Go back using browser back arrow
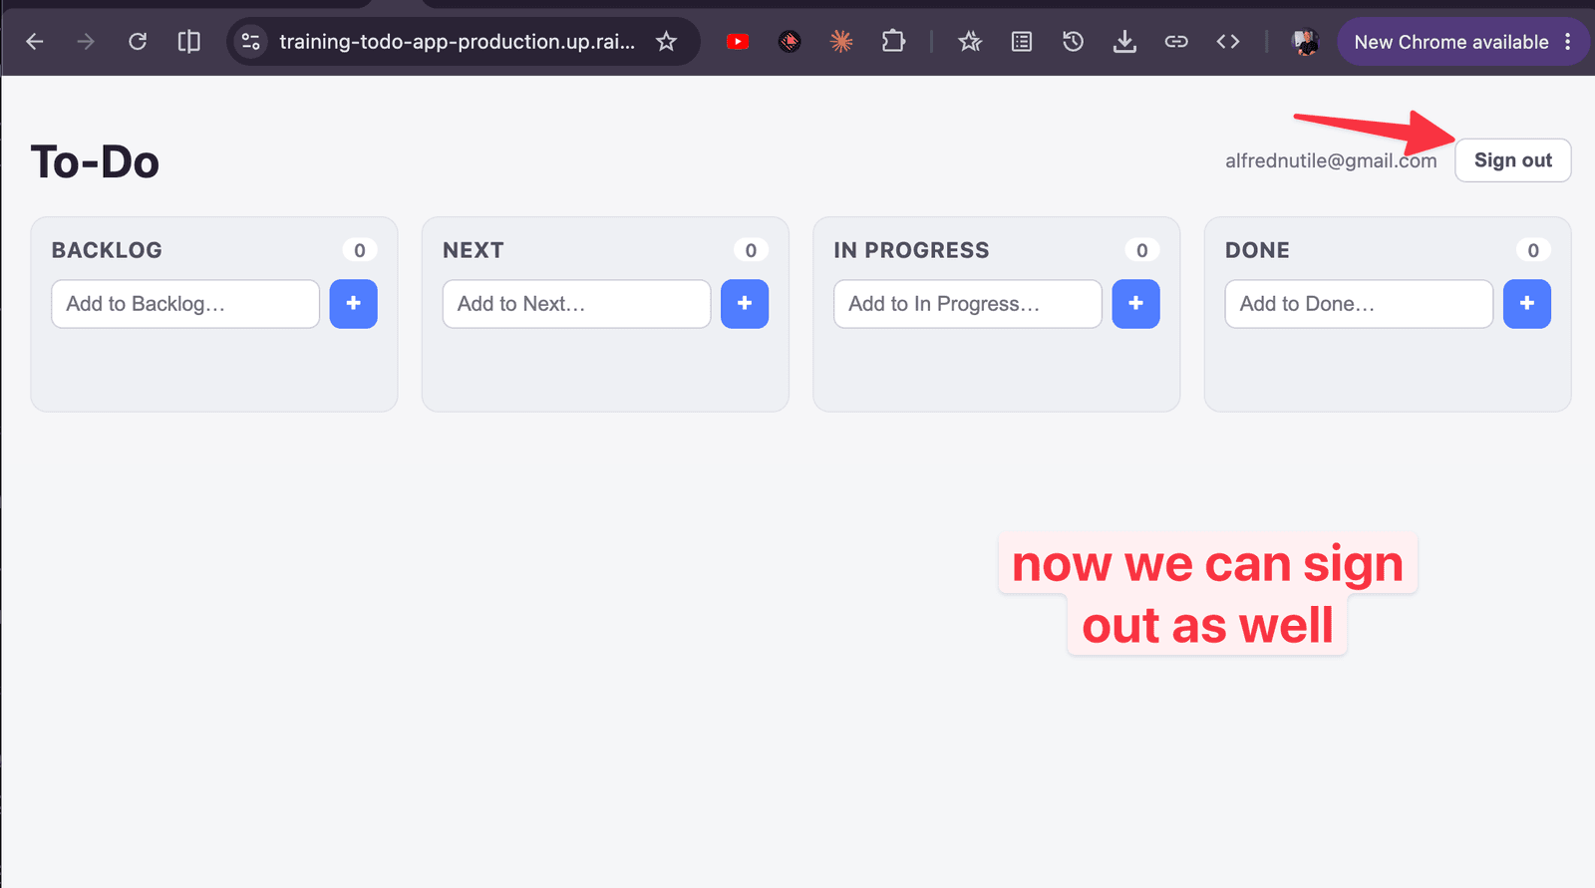The width and height of the screenshot is (1595, 888). tap(35, 42)
